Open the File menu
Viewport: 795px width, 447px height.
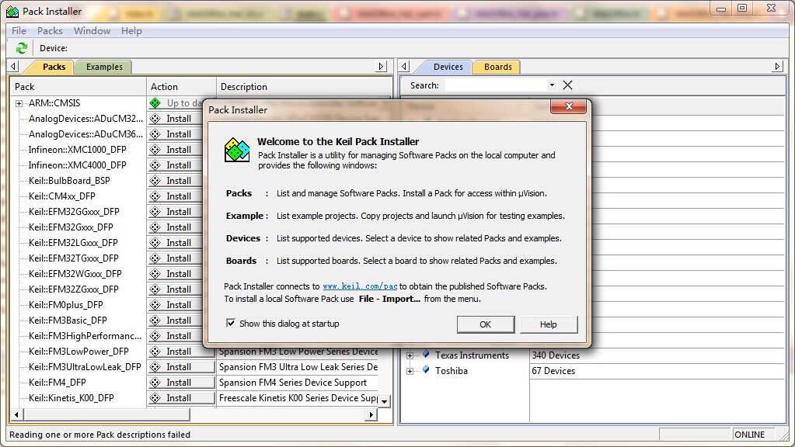click(x=19, y=31)
